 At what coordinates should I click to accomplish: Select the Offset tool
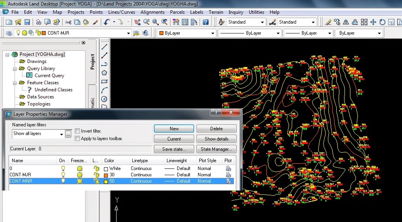pyautogui.click(x=355, y=22)
